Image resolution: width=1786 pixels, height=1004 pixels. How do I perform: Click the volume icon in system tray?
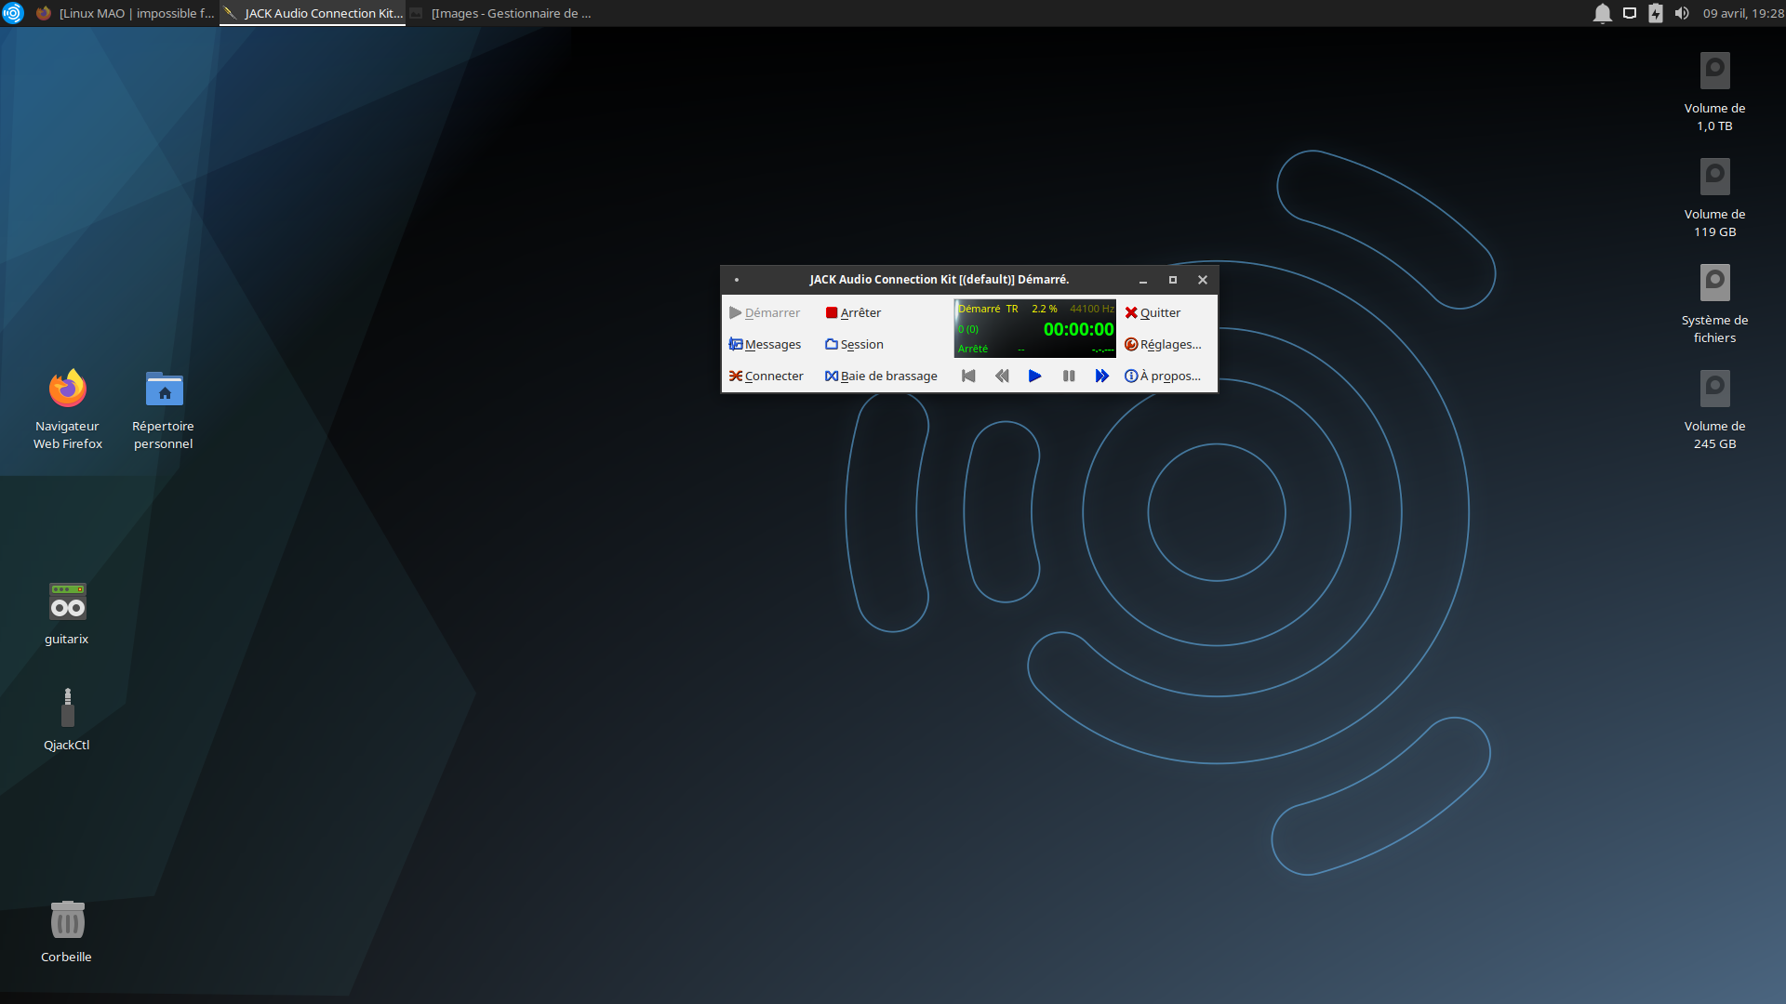click(x=1681, y=13)
